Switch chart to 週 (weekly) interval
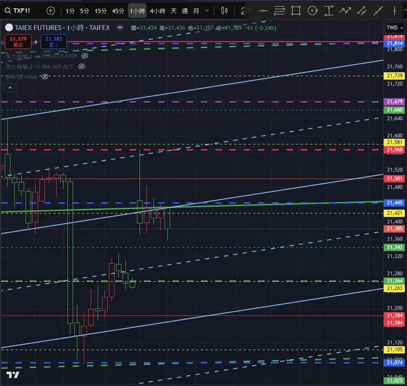 point(185,11)
